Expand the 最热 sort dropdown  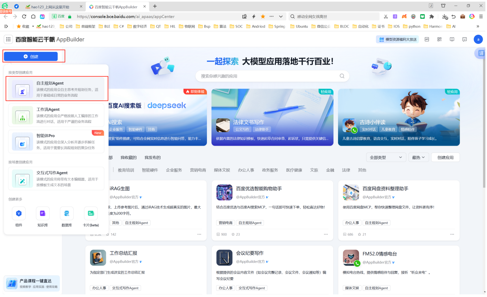coord(418,157)
